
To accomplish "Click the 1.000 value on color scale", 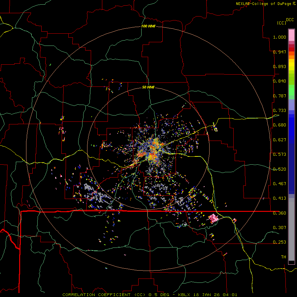I will coord(280,37).
